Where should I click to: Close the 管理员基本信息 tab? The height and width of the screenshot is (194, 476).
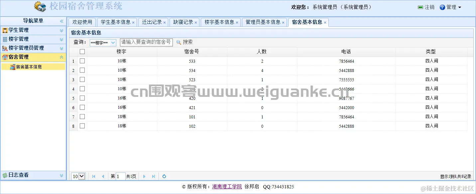pyautogui.click(x=283, y=23)
